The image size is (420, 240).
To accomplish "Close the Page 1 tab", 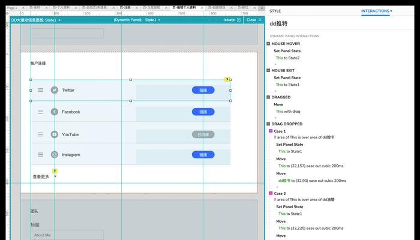I will tap(23, 8).
